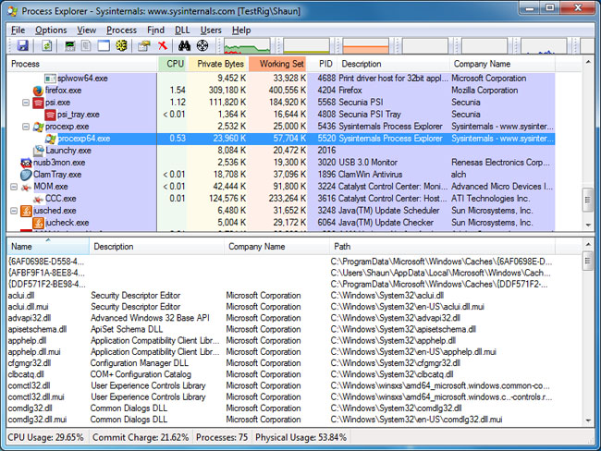Click the yellow gear DLL view icon
Screen dimensions: 601x451
click(x=121, y=45)
